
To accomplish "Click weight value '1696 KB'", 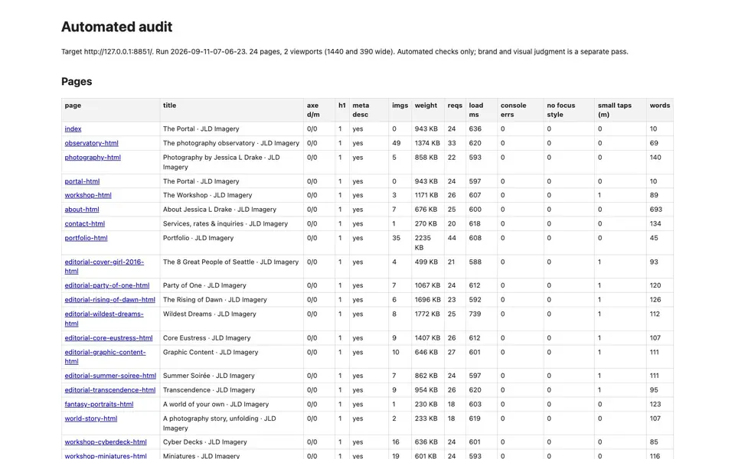I will point(427,300).
